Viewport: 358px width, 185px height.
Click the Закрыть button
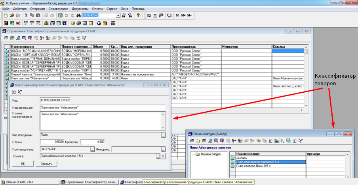click(x=46, y=163)
